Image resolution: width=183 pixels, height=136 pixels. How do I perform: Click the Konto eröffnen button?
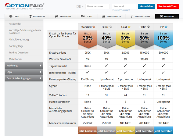tap(168, 6)
